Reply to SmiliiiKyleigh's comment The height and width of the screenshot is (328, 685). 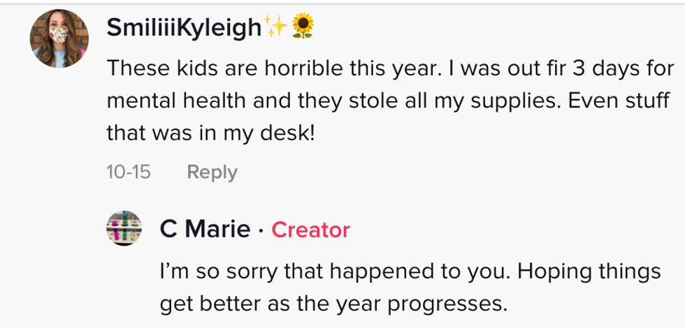[212, 172]
